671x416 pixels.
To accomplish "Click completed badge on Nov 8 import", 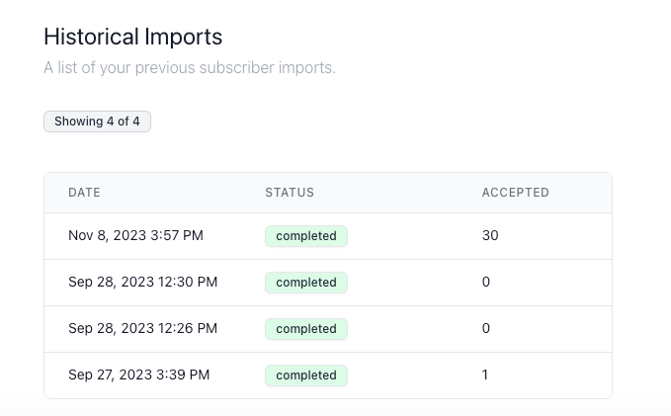I will coord(306,236).
